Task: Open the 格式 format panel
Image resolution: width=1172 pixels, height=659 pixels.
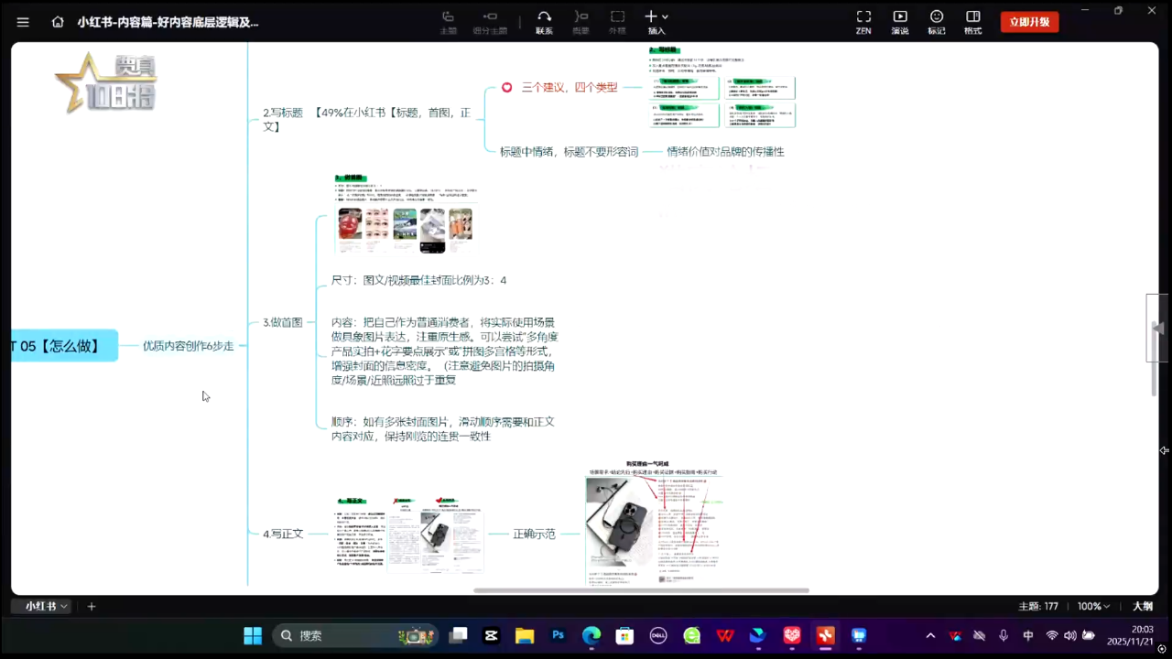Action: coord(972,22)
